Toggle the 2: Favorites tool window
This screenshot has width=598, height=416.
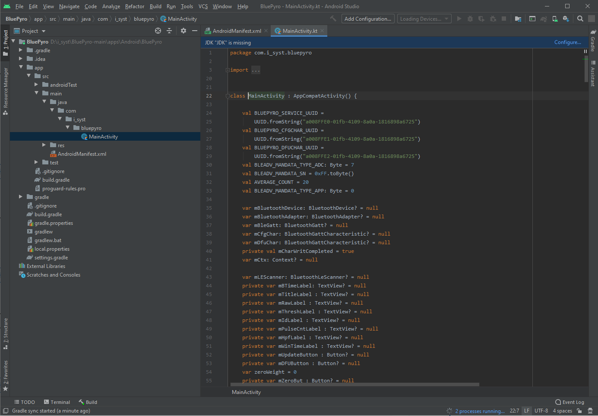[x=5, y=375]
